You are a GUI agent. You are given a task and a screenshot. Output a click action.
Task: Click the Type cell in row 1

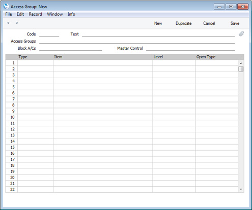[35, 63]
